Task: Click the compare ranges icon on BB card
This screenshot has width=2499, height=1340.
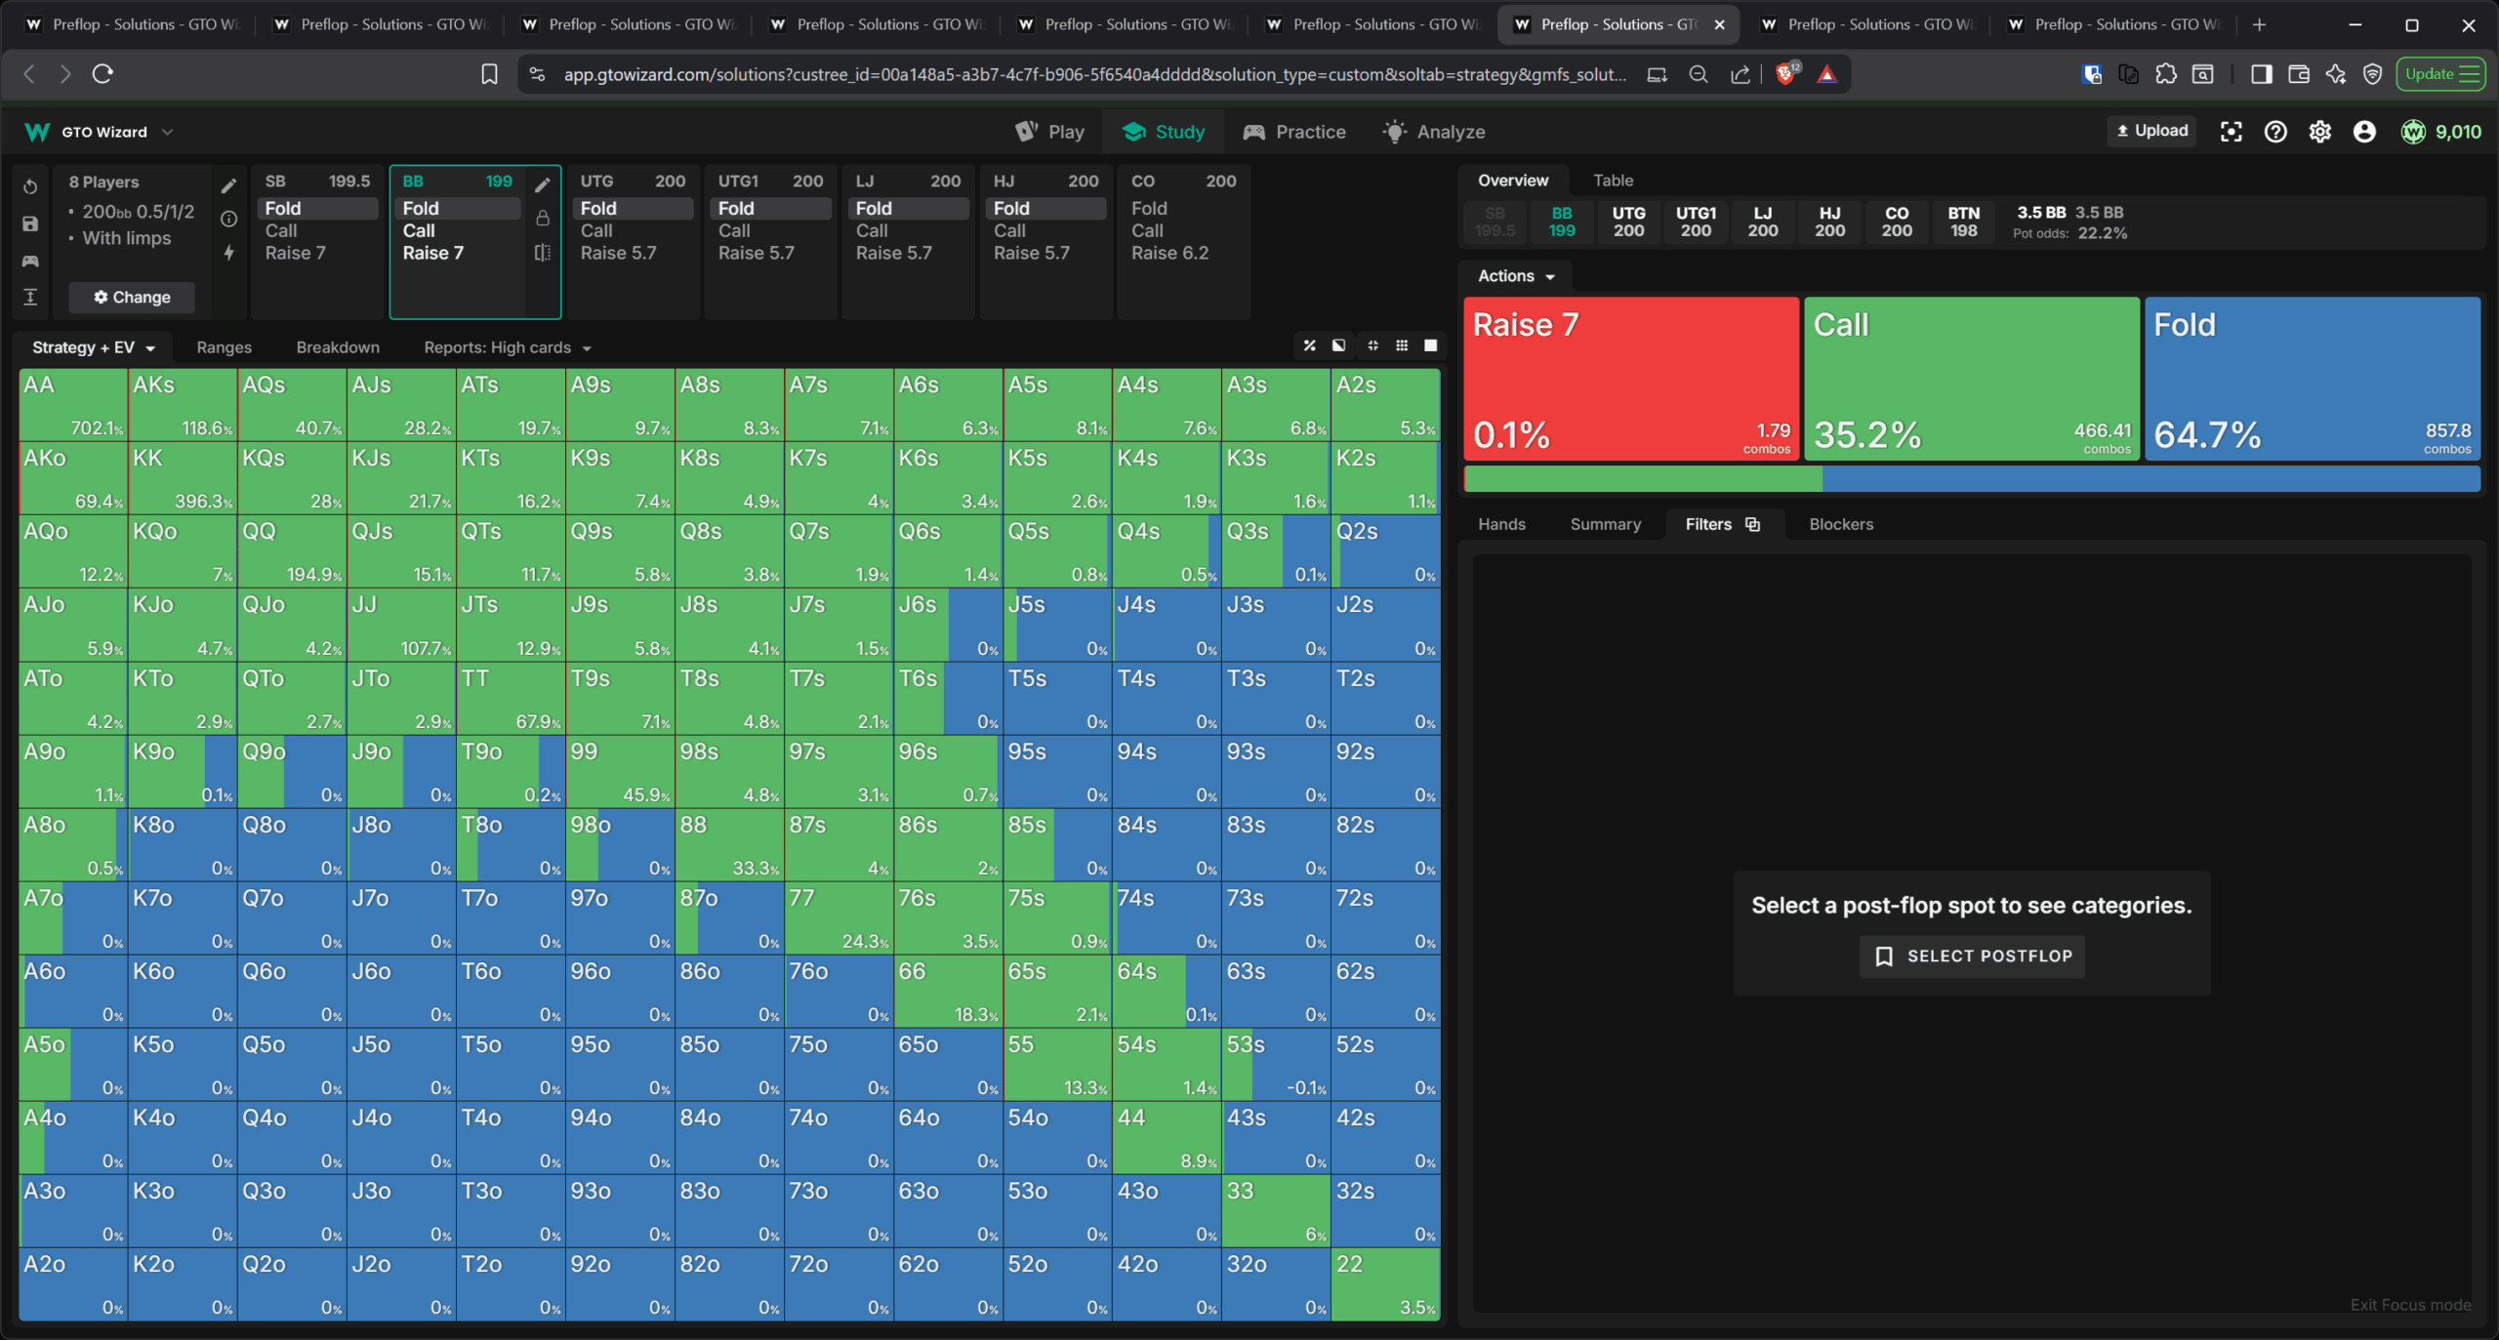Action: pyautogui.click(x=543, y=253)
